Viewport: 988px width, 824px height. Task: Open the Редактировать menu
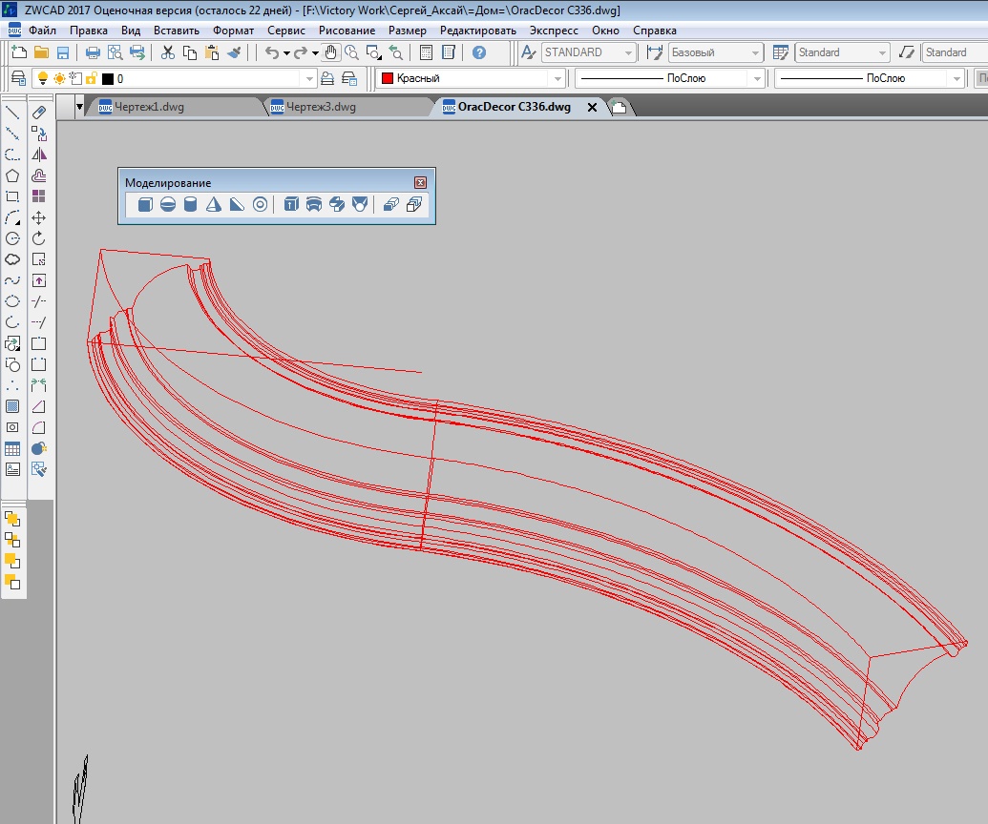tap(477, 31)
